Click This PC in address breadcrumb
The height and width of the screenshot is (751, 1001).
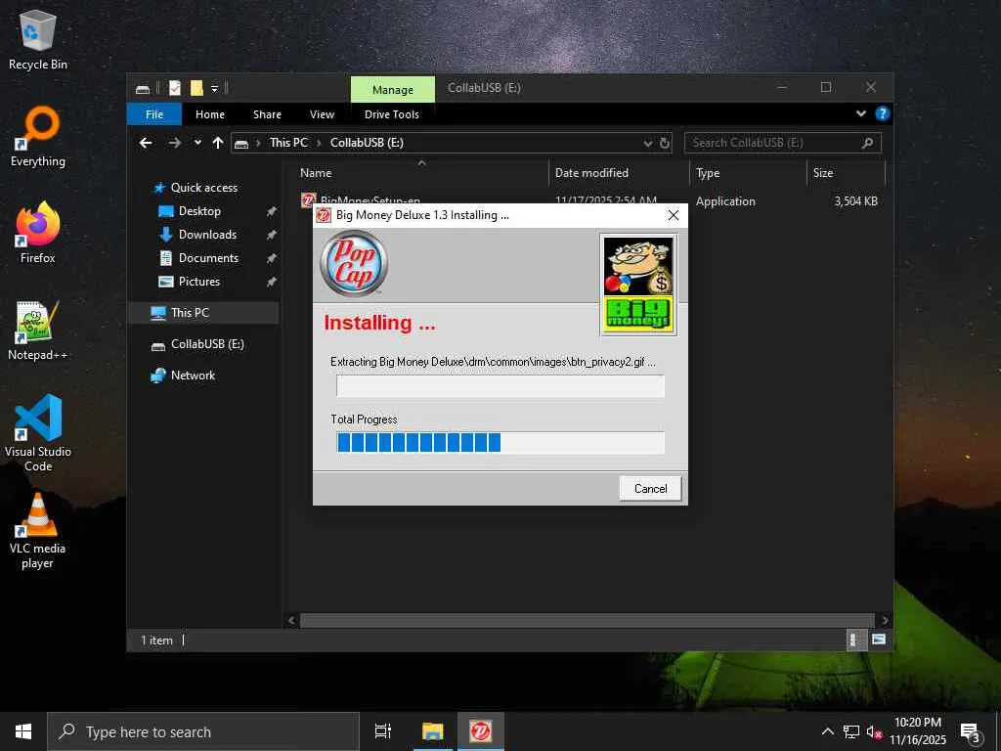[x=288, y=143]
